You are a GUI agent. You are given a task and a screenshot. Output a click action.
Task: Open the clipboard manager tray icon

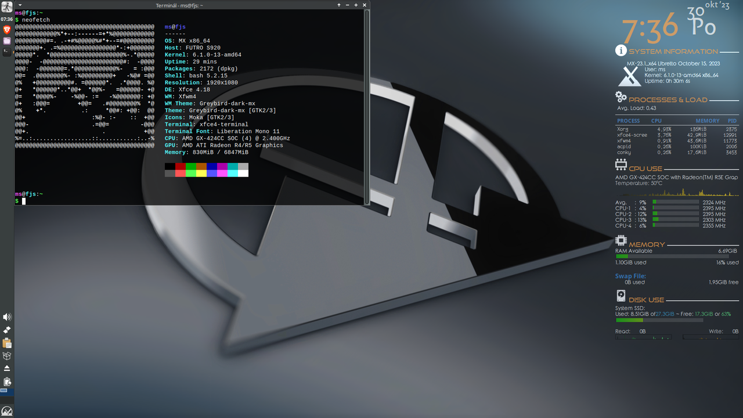tap(7, 343)
